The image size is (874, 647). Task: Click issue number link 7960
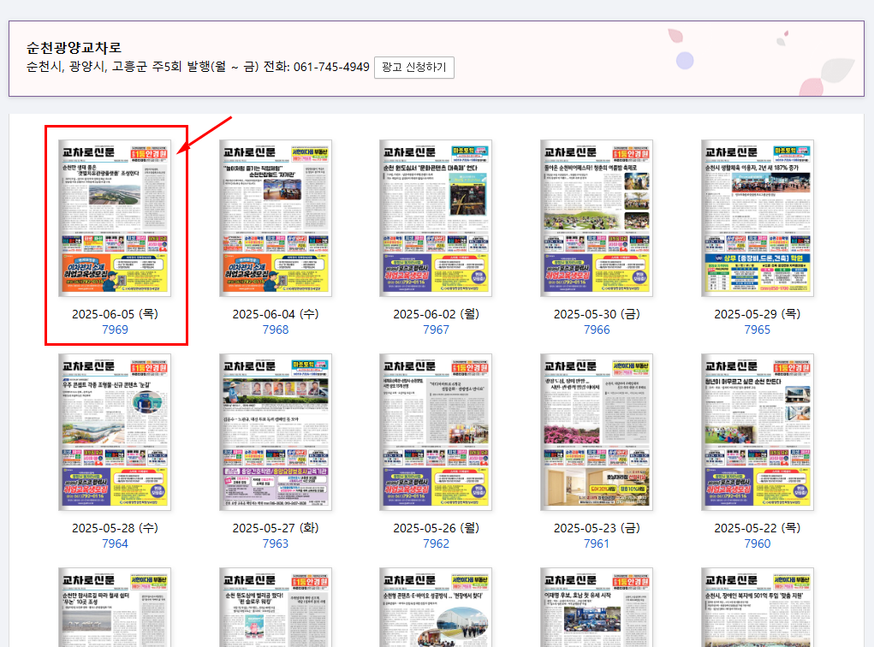pos(756,543)
